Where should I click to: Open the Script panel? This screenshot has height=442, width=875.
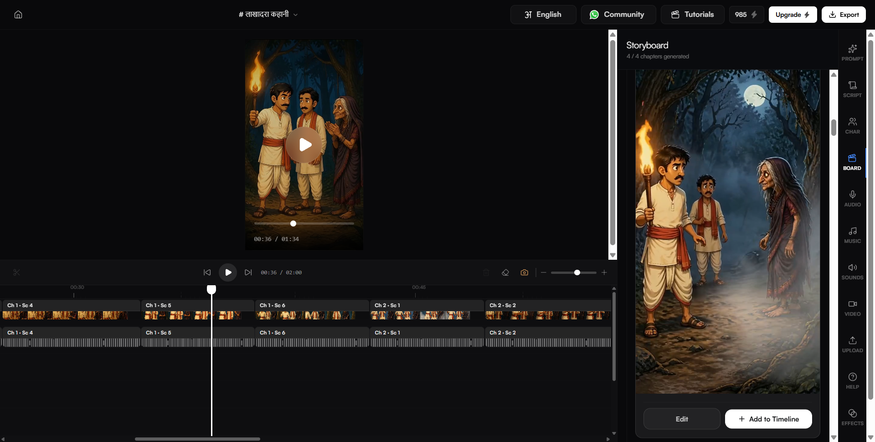click(852, 89)
